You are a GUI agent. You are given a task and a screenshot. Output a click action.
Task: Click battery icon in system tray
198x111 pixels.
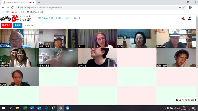(171, 108)
